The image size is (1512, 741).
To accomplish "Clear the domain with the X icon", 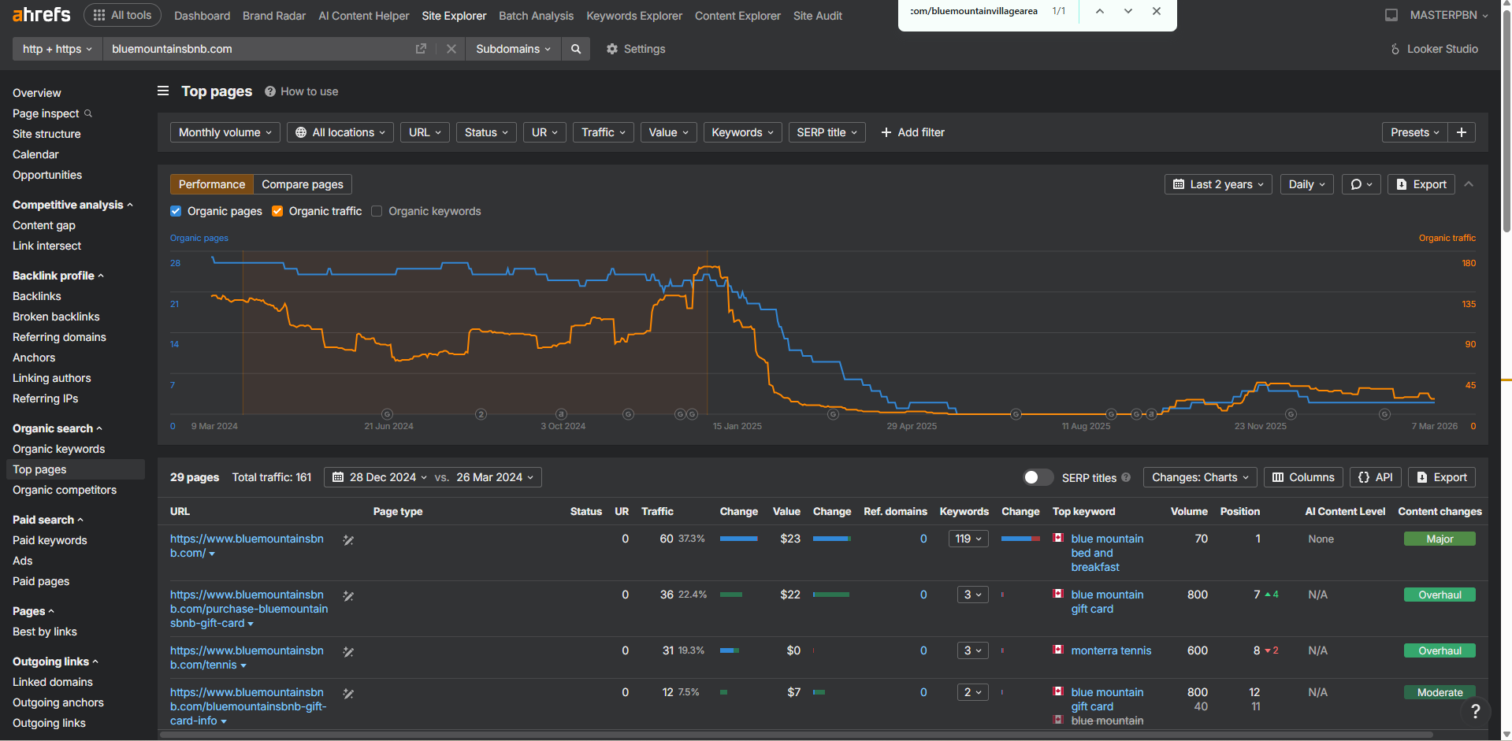I will [x=451, y=49].
